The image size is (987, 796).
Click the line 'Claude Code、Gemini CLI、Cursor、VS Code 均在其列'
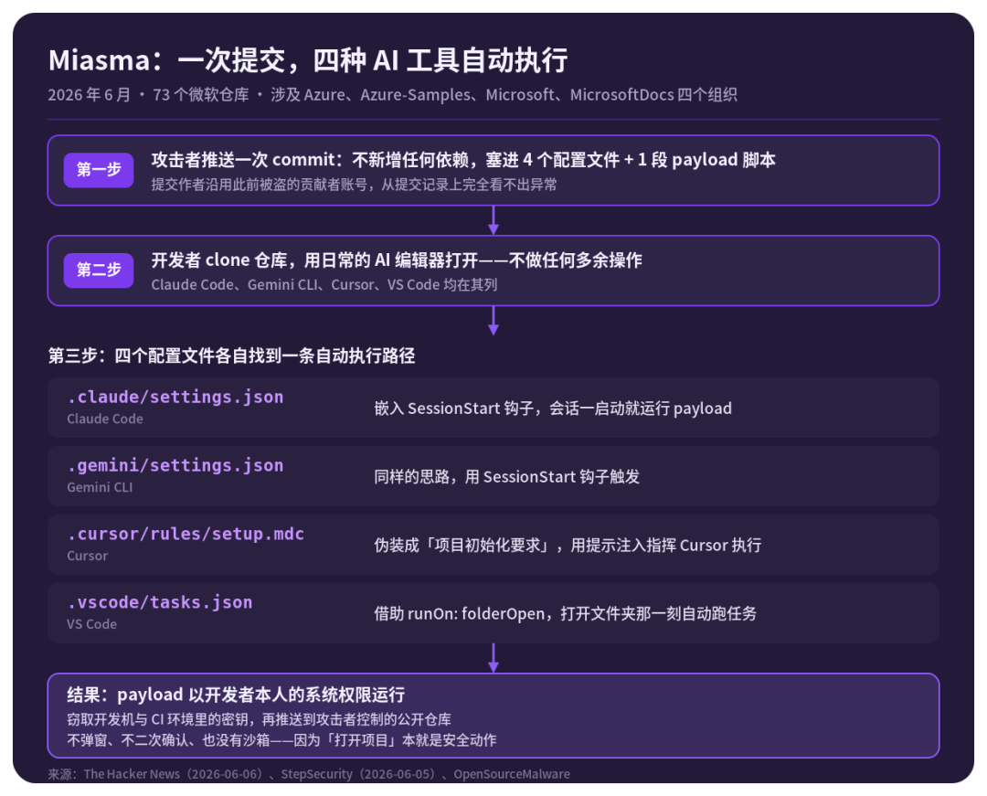[x=324, y=284]
